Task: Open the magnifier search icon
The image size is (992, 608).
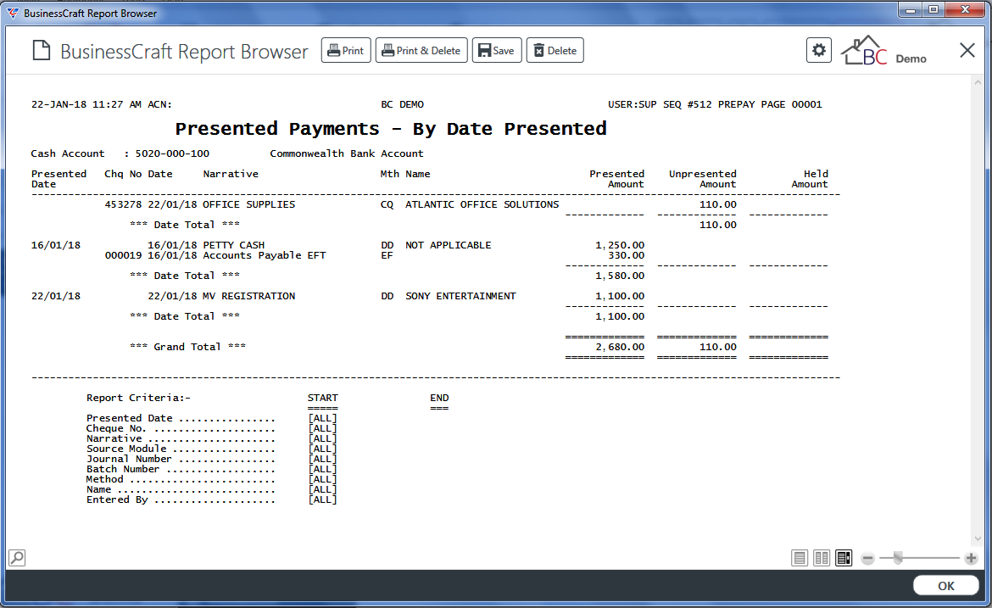Action: 17,557
